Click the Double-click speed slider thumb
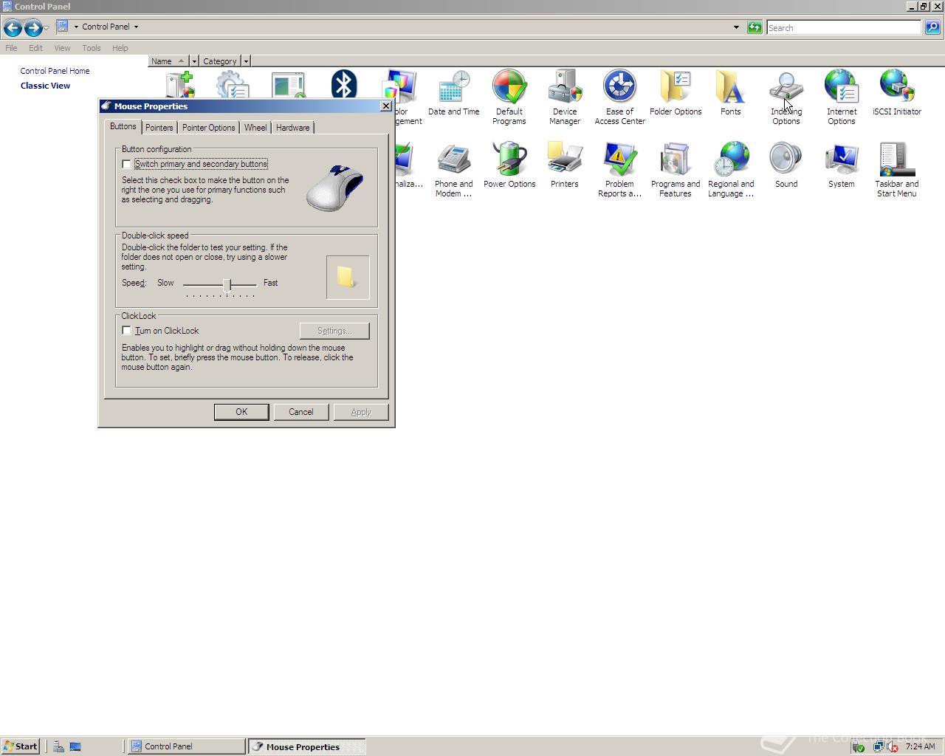The image size is (945, 756). (x=228, y=284)
